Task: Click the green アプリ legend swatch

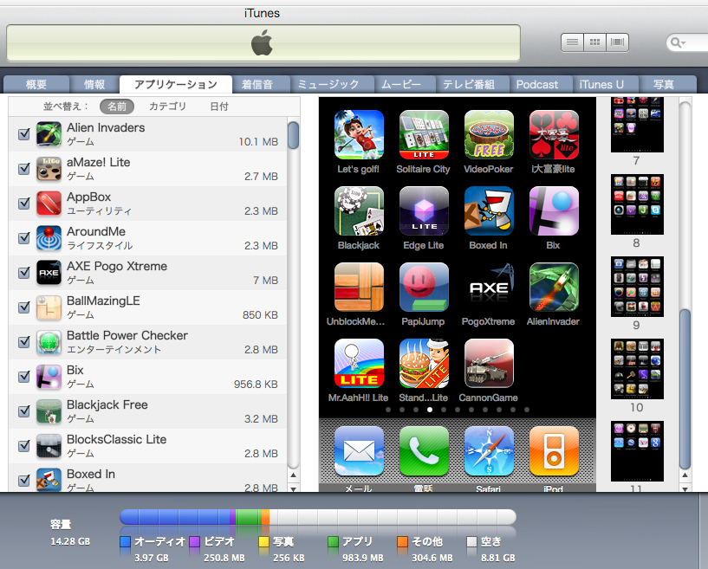Action: click(x=334, y=541)
